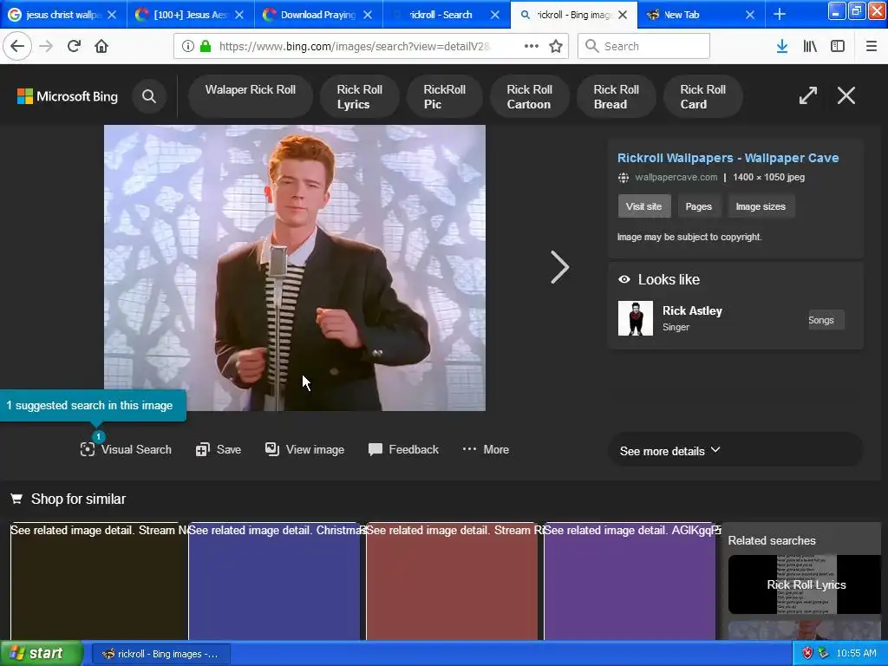This screenshot has width=888, height=666.
Task: Click the browser Search field
Action: (643, 47)
